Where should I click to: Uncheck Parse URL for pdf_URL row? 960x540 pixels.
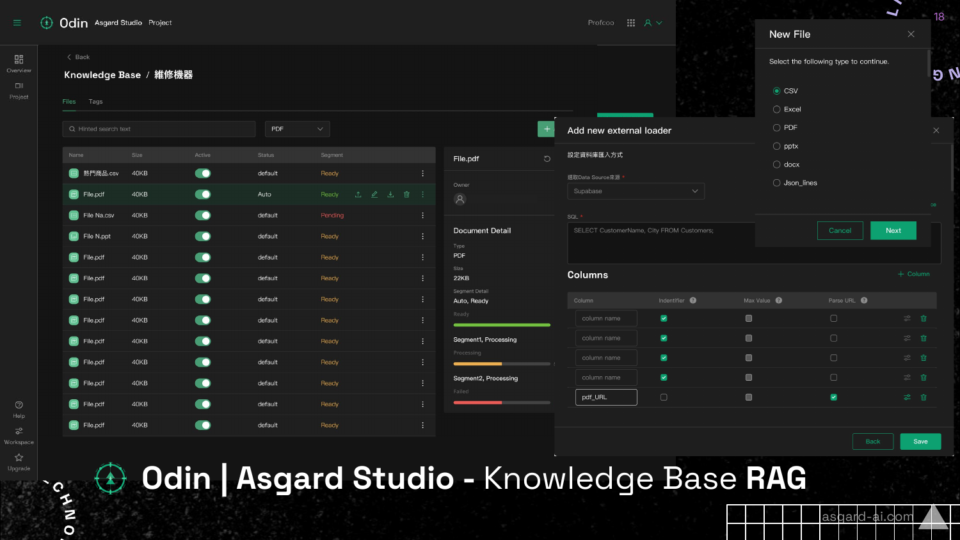(833, 397)
